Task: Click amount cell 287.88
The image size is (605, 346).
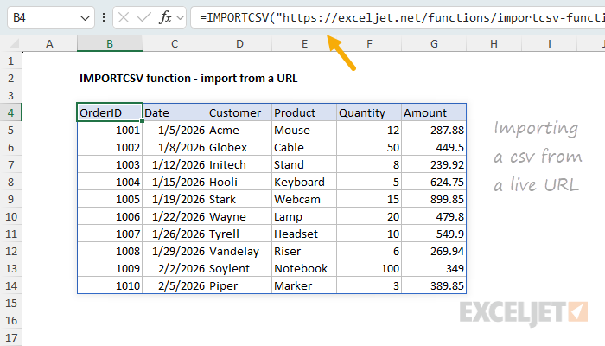Action: (x=434, y=130)
